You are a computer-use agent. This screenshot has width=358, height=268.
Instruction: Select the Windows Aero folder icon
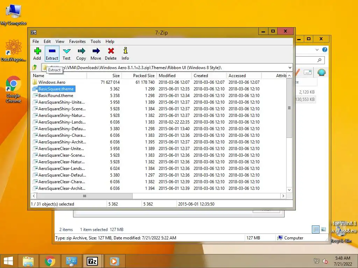35,82
